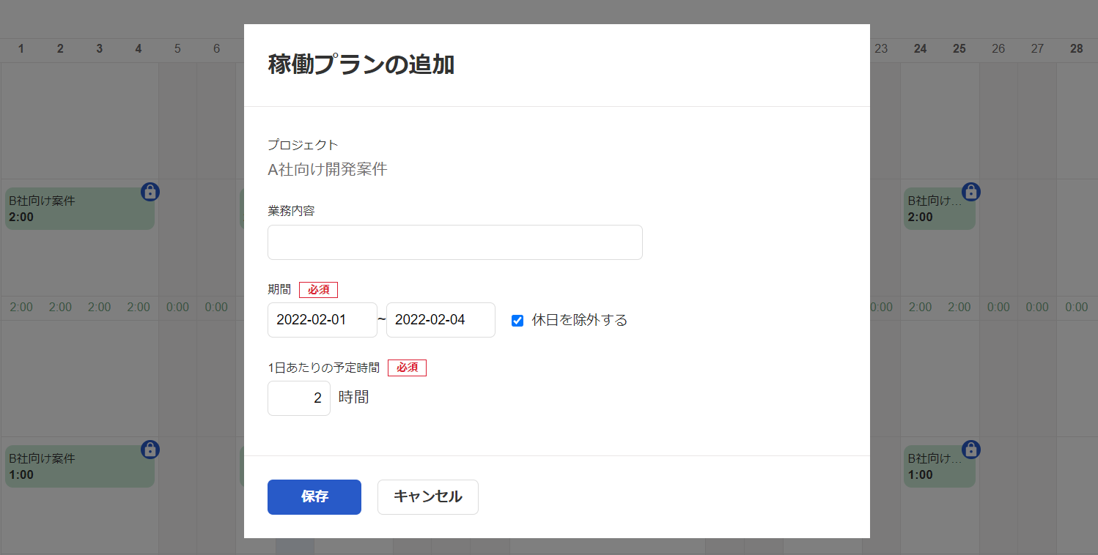The width and height of the screenshot is (1098, 555).
Task: Open the start date field 2022-02-01
Action: coord(323,320)
